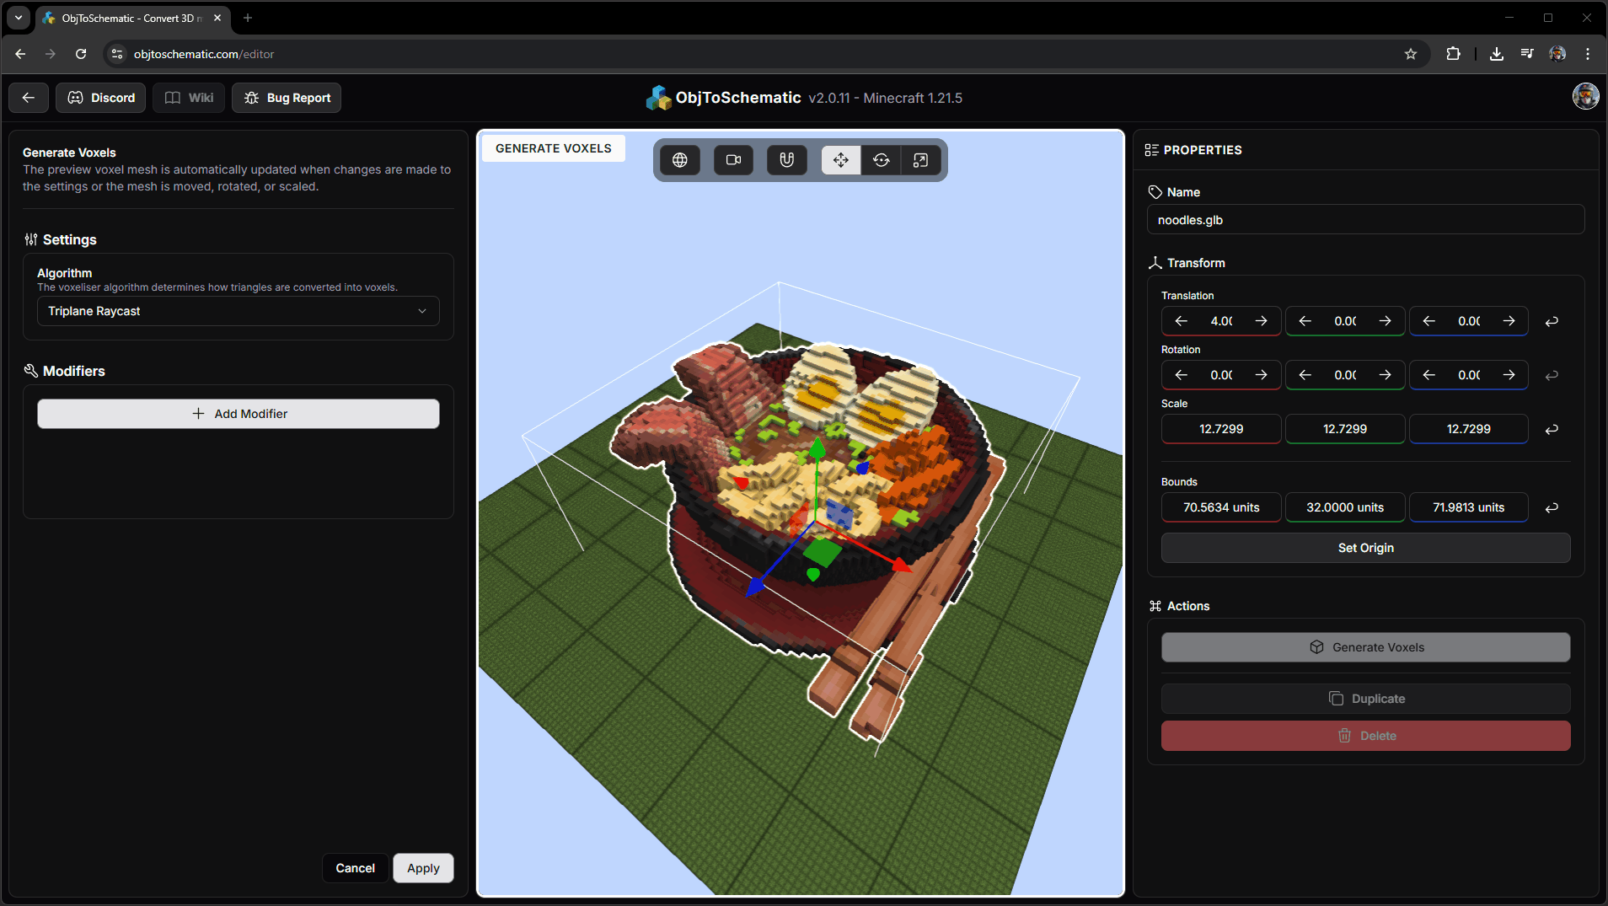Click the tab search dropdown arrow
Screen dimensions: 1608x906
pyautogui.click(x=19, y=18)
